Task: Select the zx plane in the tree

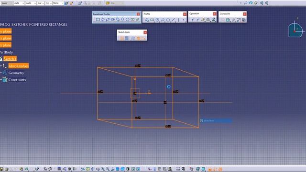Action: click(6, 45)
